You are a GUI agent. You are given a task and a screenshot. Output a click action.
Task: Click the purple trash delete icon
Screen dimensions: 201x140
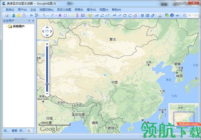(60, 15)
